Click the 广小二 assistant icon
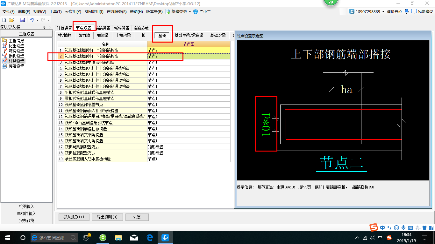The height and width of the screenshot is (244, 435). tap(196, 11)
